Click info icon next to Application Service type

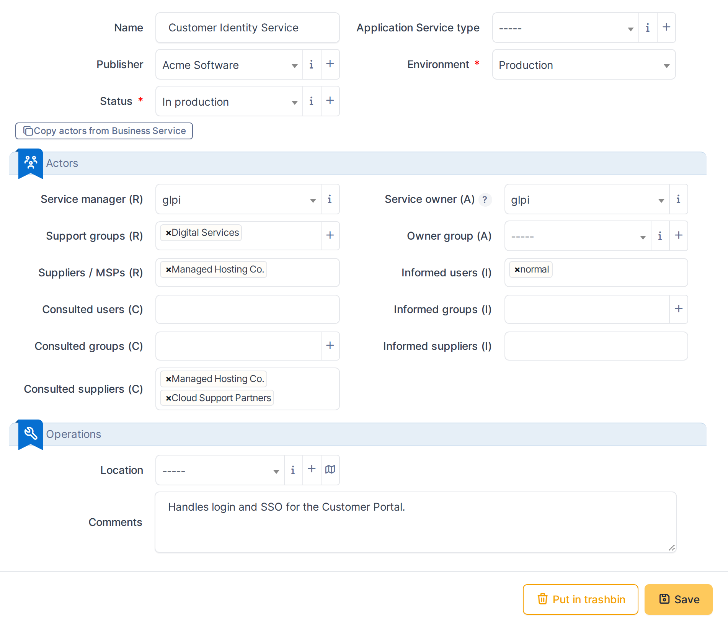click(x=648, y=28)
